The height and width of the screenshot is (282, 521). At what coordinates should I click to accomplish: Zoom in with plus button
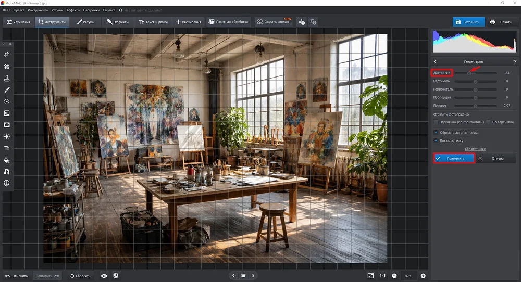pyautogui.click(x=423, y=276)
